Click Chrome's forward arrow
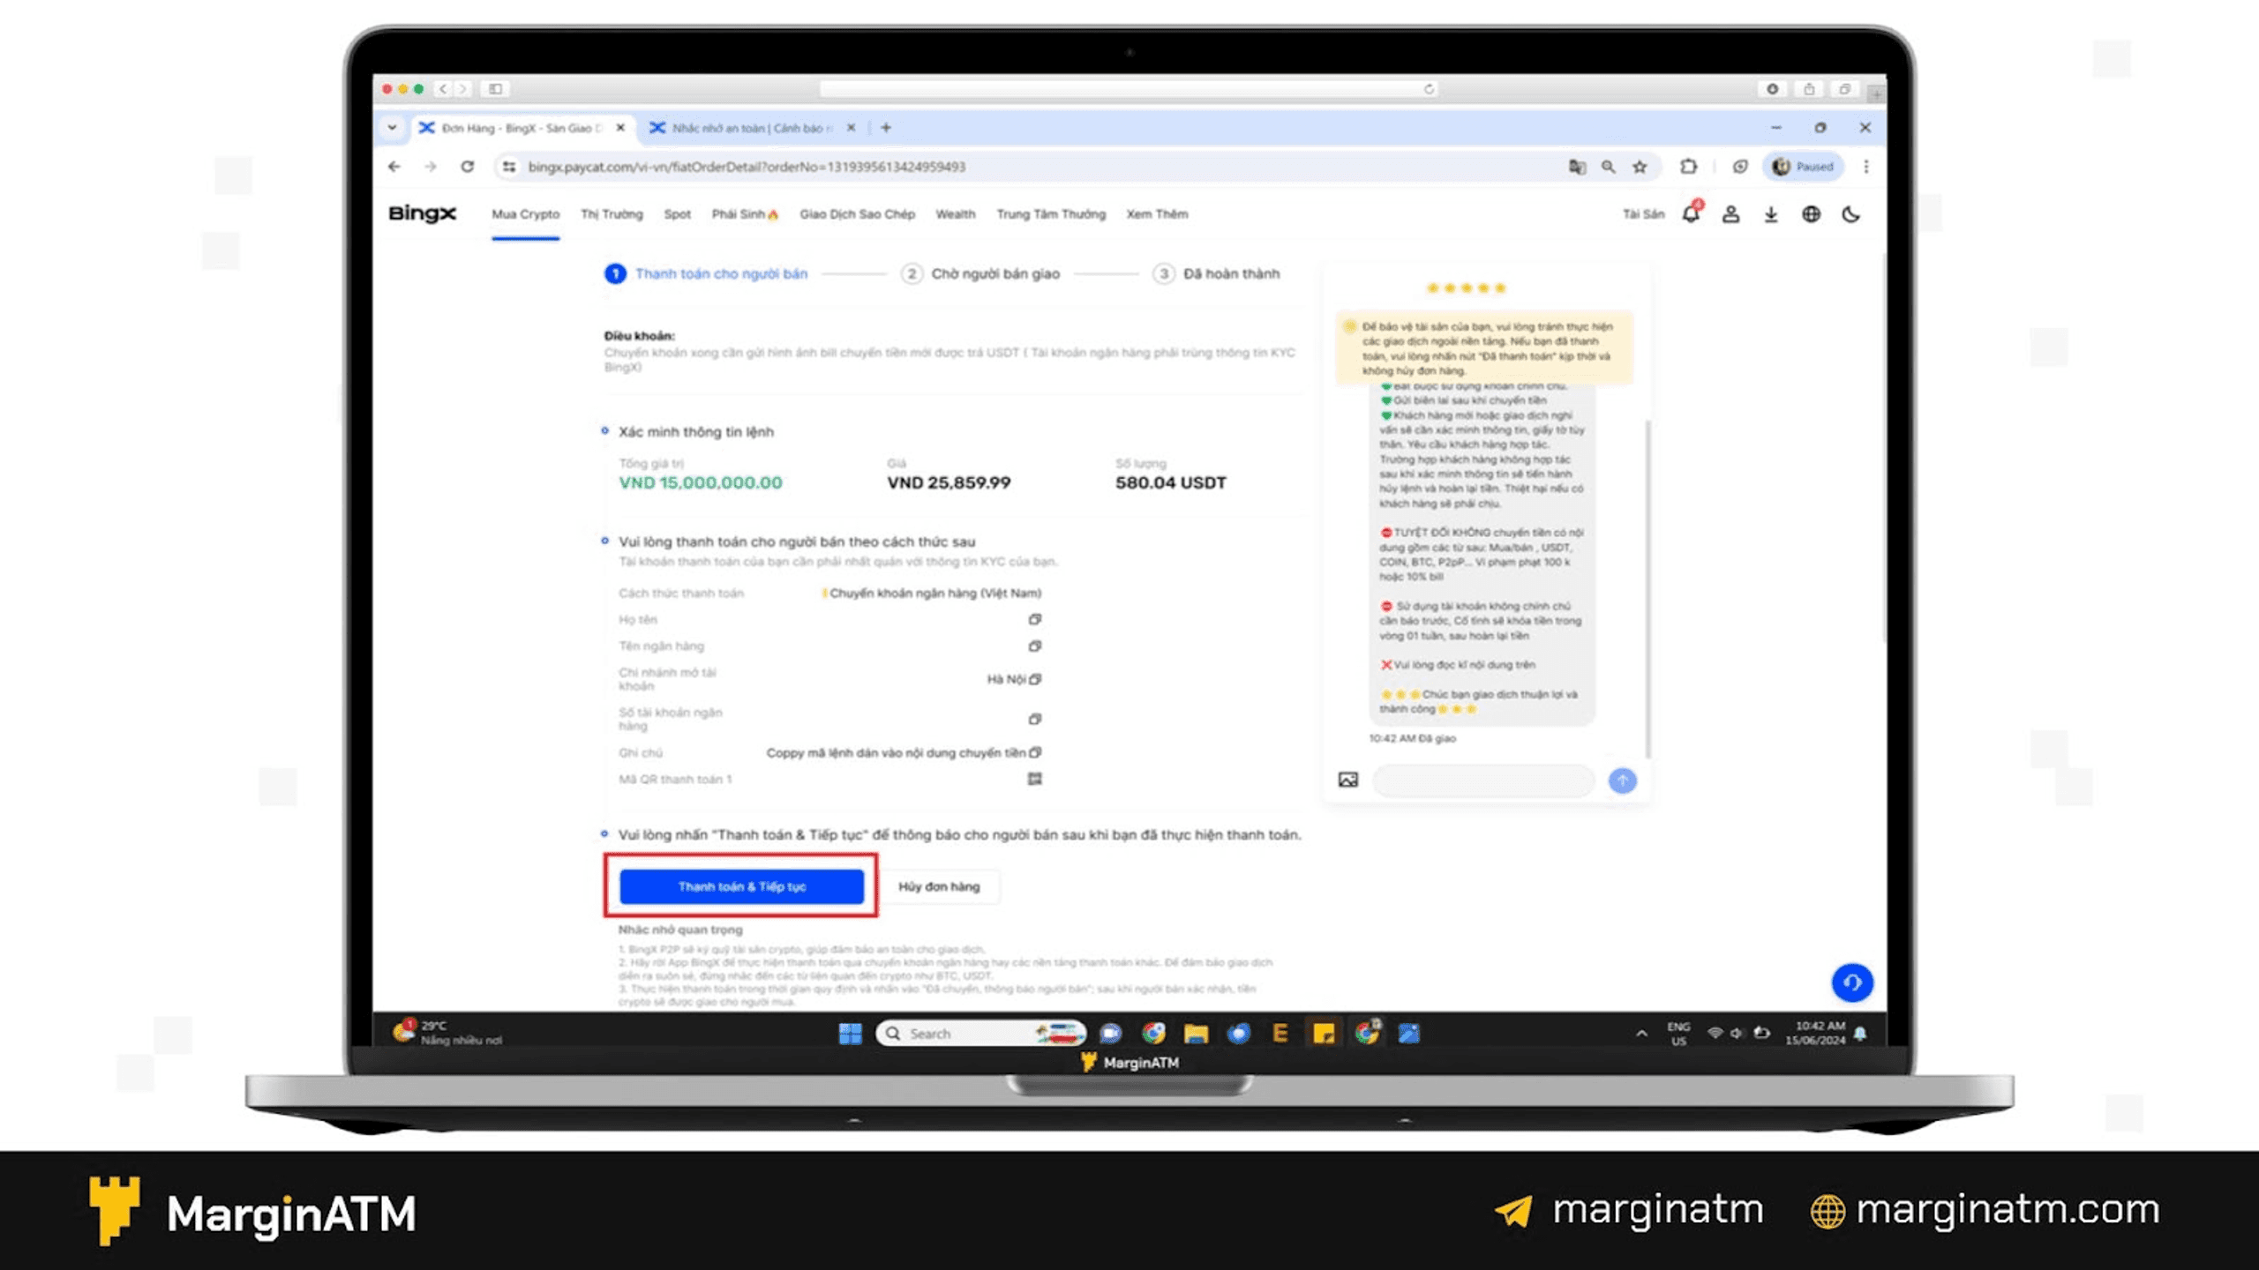The image size is (2259, 1270). pos(431,167)
